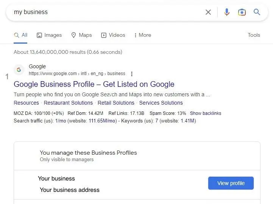Viewport: 273px width, 204px height.
Task: Click the Google favicon next to result
Action: click(x=19, y=70)
